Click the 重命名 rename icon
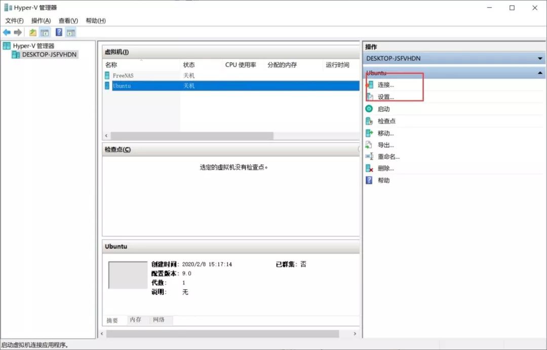The width and height of the screenshot is (547, 350). (369, 157)
